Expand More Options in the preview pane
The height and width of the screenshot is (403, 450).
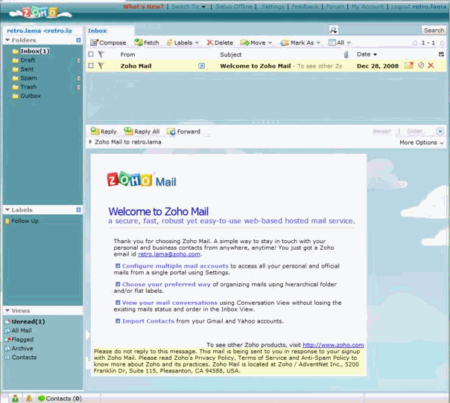click(x=422, y=142)
